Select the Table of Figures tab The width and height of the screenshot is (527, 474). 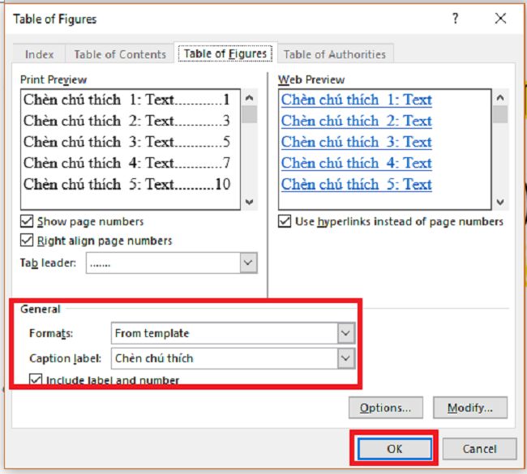(225, 53)
